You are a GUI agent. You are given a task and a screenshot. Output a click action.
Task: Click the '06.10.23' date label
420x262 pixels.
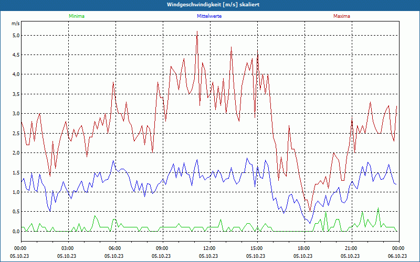(x=397, y=256)
